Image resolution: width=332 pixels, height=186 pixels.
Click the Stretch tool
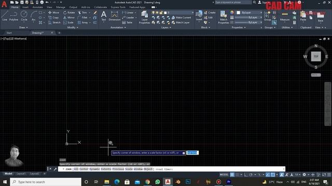tap(54, 22)
